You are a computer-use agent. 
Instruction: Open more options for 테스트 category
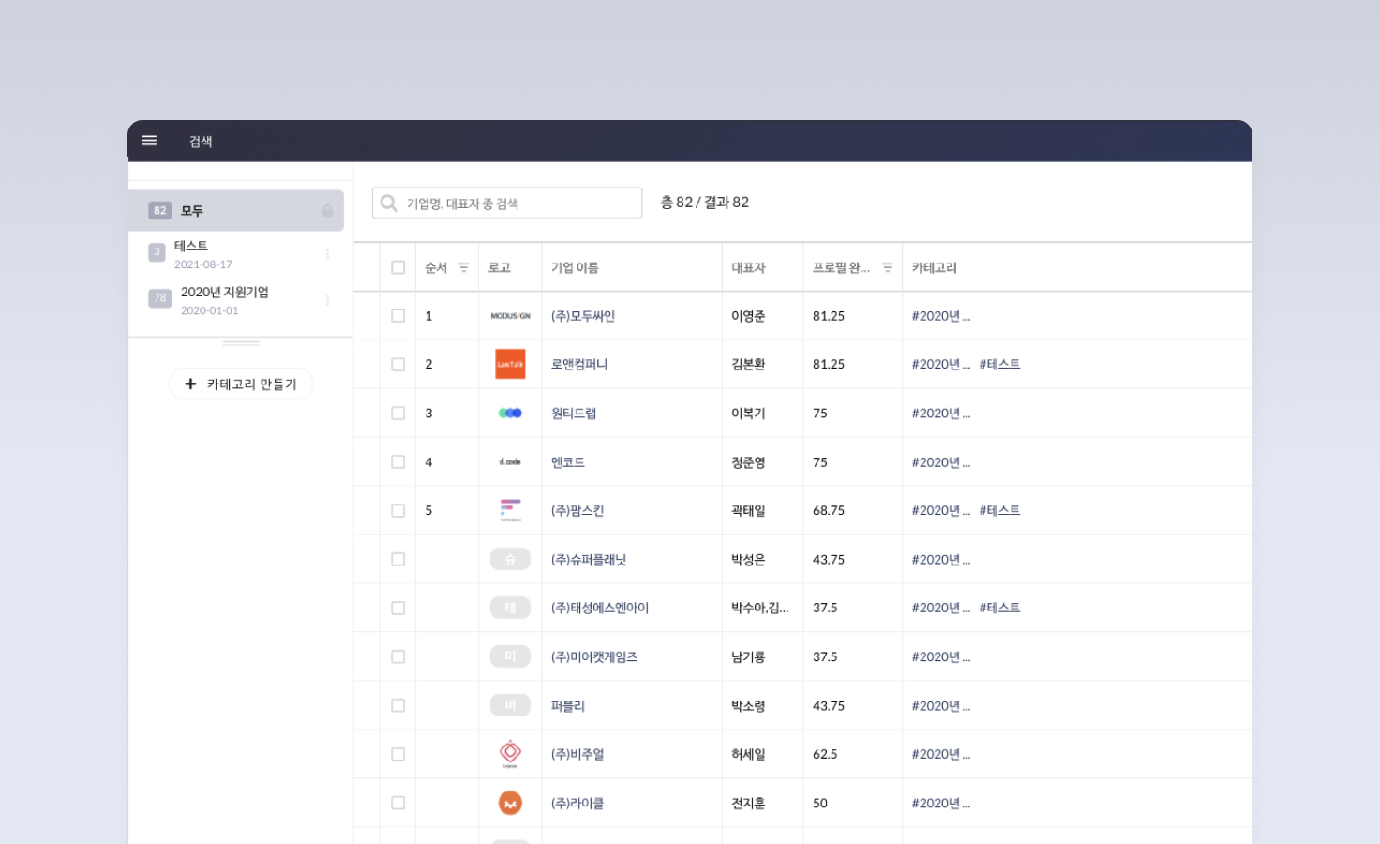pyautogui.click(x=327, y=254)
